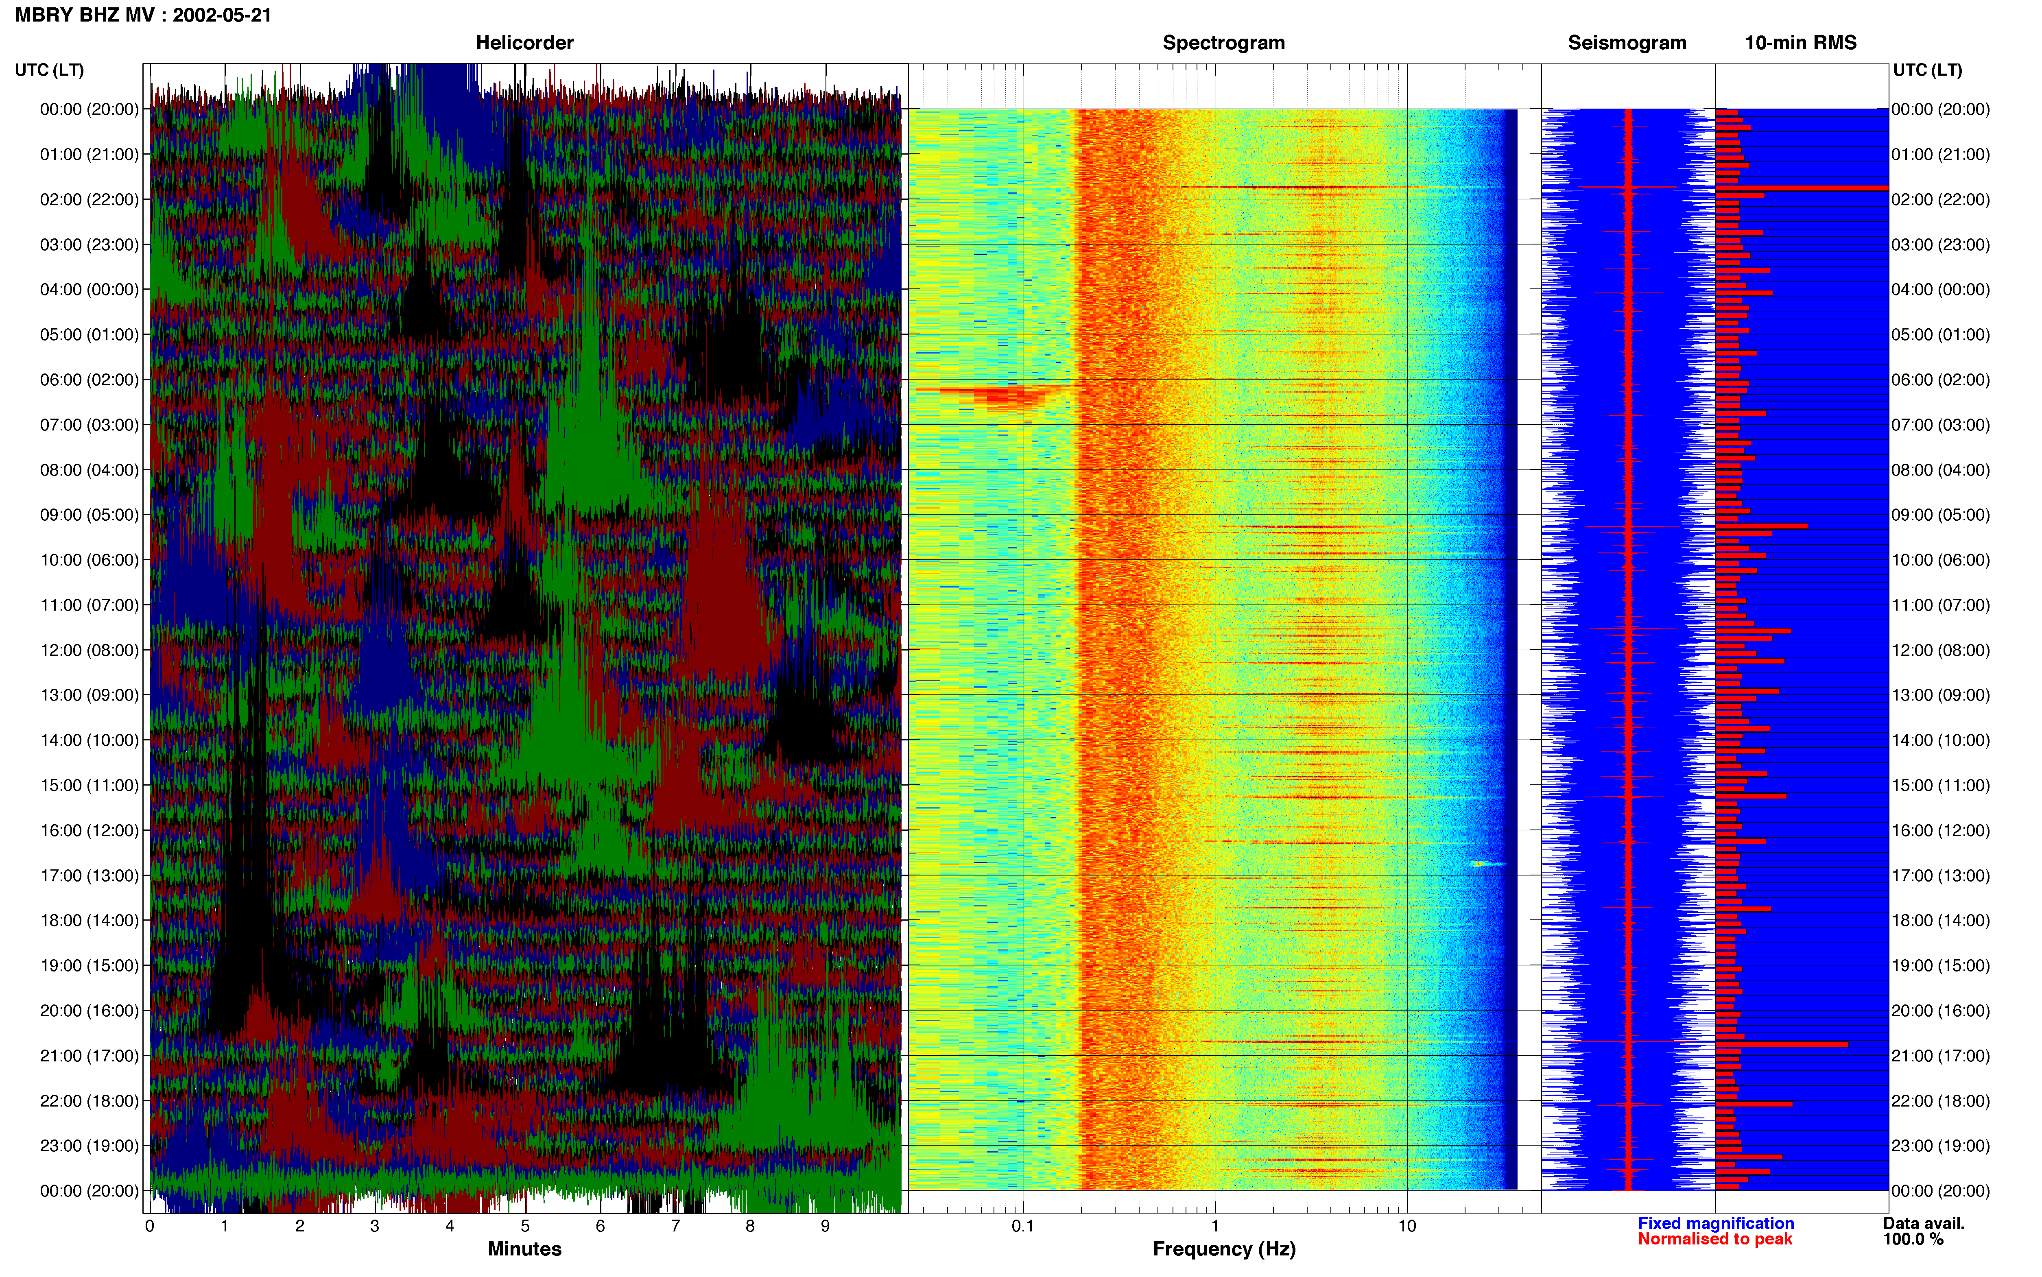
Task: Click left time label '15:00 (11:00)'
Action: (x=90, y=786)
